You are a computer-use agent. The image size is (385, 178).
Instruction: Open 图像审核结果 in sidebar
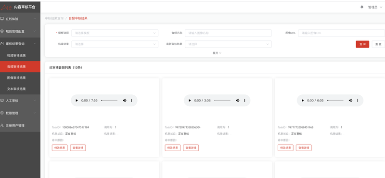(20, 78)
